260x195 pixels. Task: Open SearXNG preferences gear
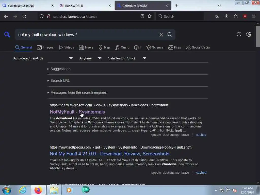(x=249, y=34)
